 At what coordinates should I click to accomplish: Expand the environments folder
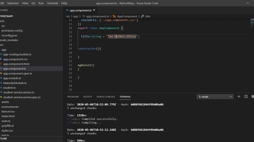[10, 107]
